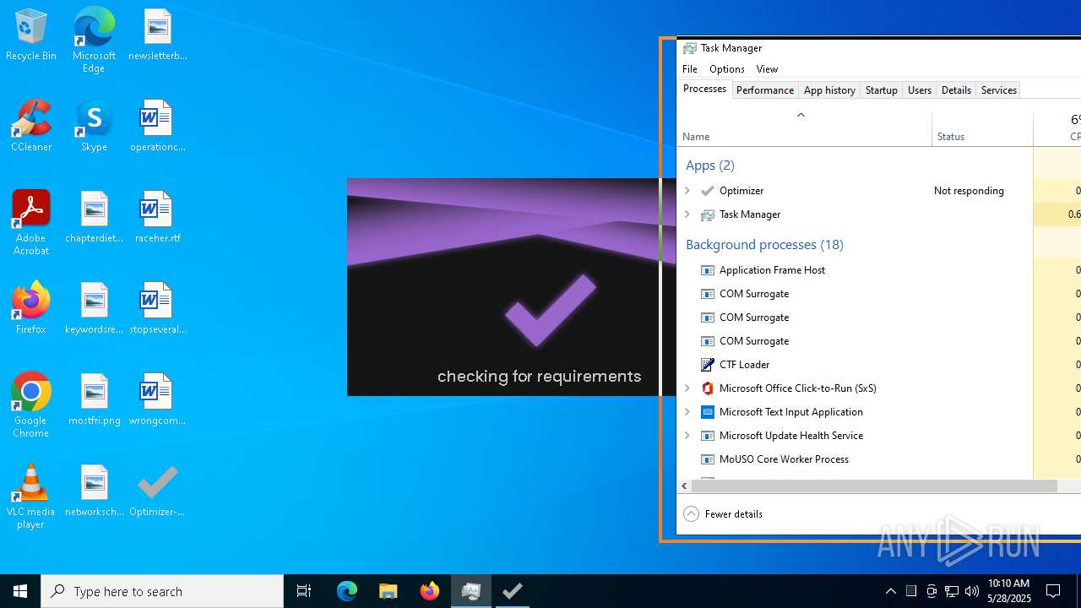Click the Optimizer splash checkmark image
The image size is (1081, 608).
(551, 311)
